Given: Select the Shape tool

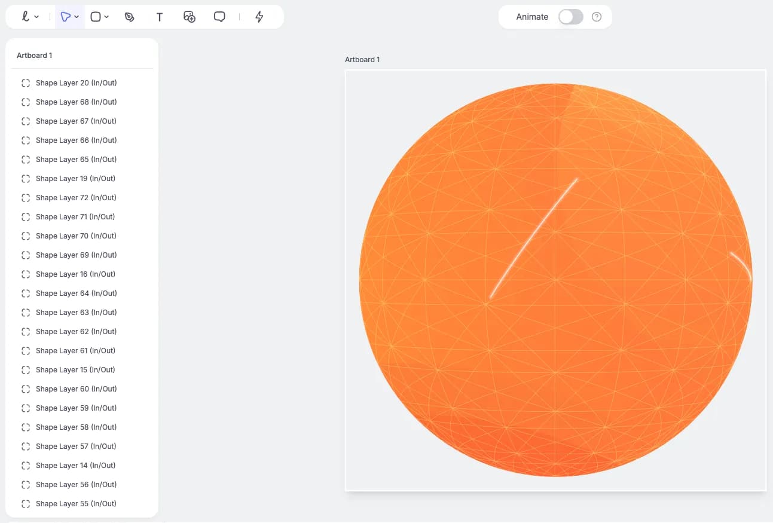Looking at the screenshot, I should tap(96, 16).
